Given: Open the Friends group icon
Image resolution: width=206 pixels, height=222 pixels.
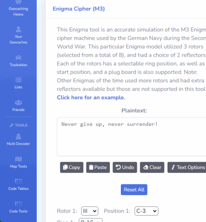Looking at the screenshot, I should (x=18, y=103).
